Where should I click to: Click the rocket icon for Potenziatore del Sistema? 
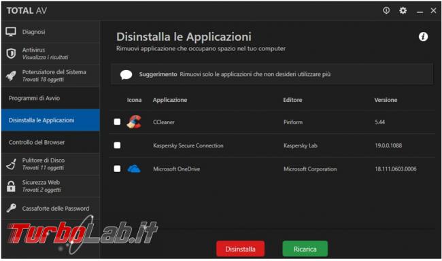pyautogui.click(x=11, y=75)
